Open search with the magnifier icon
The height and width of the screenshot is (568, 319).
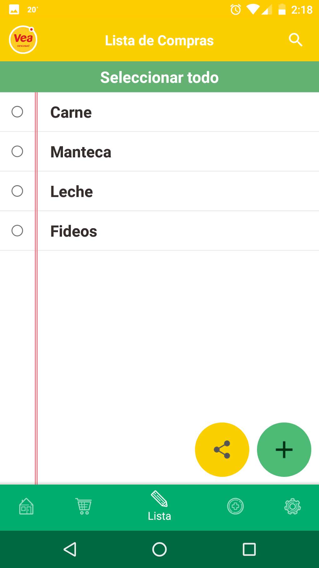point(295,40)
